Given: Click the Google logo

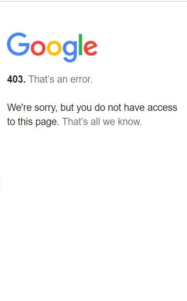Looking at the screenshot, I should [52, 47].
